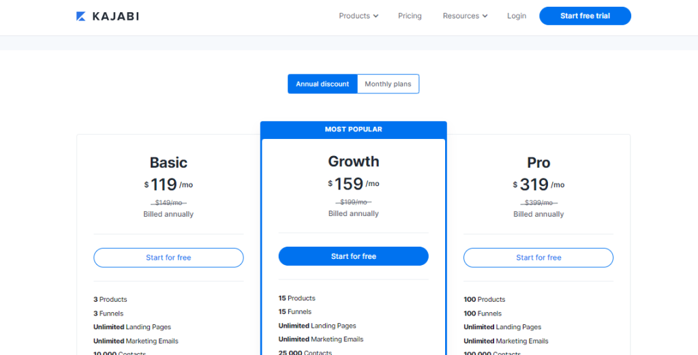
Task: Start the Pro plan for free
Action: [x=538, y=258]
